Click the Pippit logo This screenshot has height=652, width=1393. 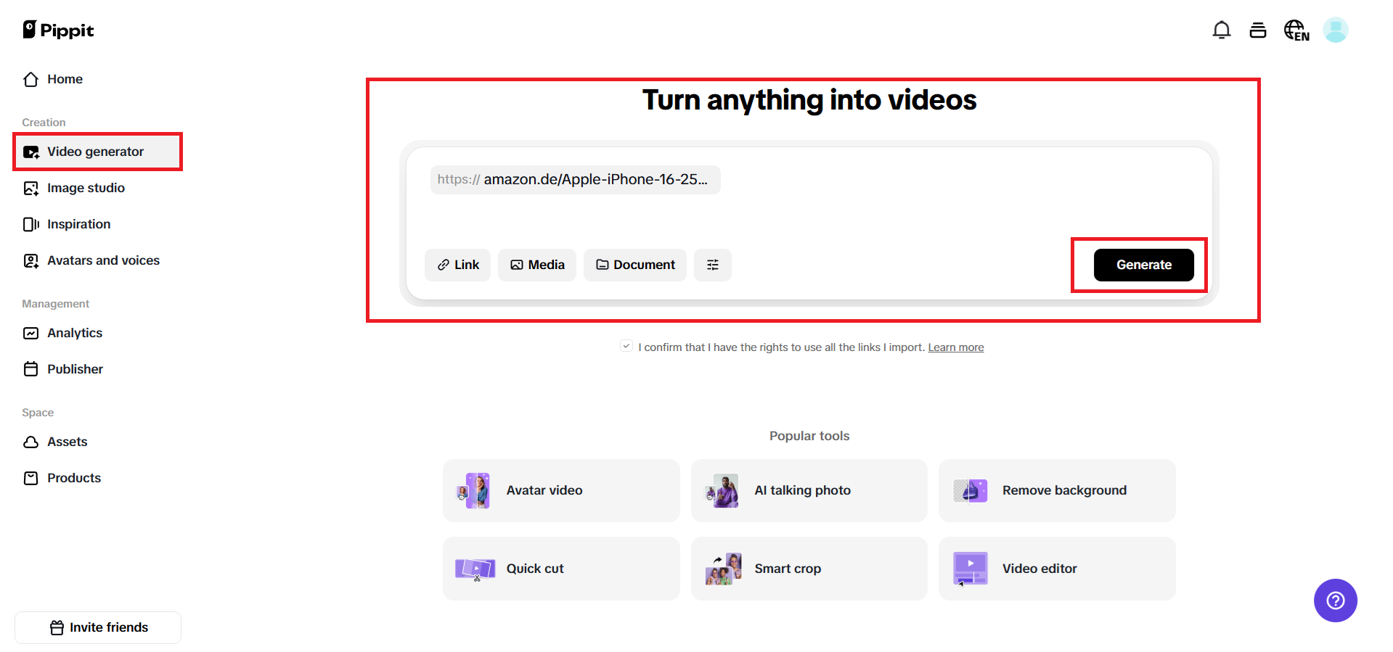pos(58,30)
